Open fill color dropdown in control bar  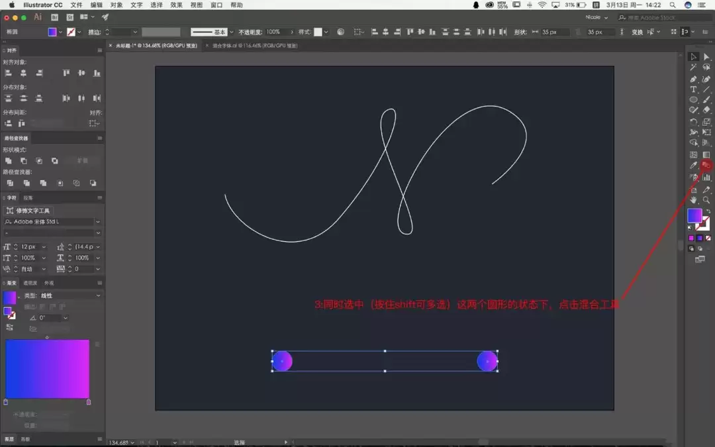pos(60,32)
